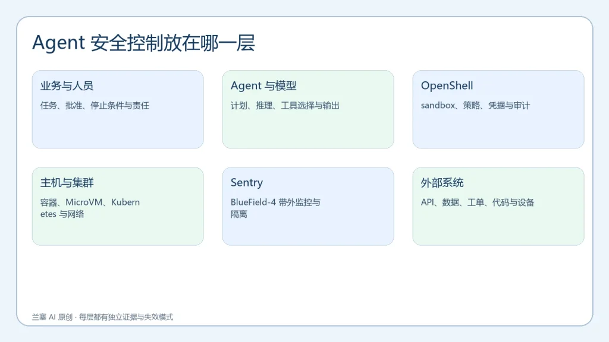Click the text "sandbox、策略、凭据与审计"
Viewport: 609px width, 342px height.
(475, 106)
